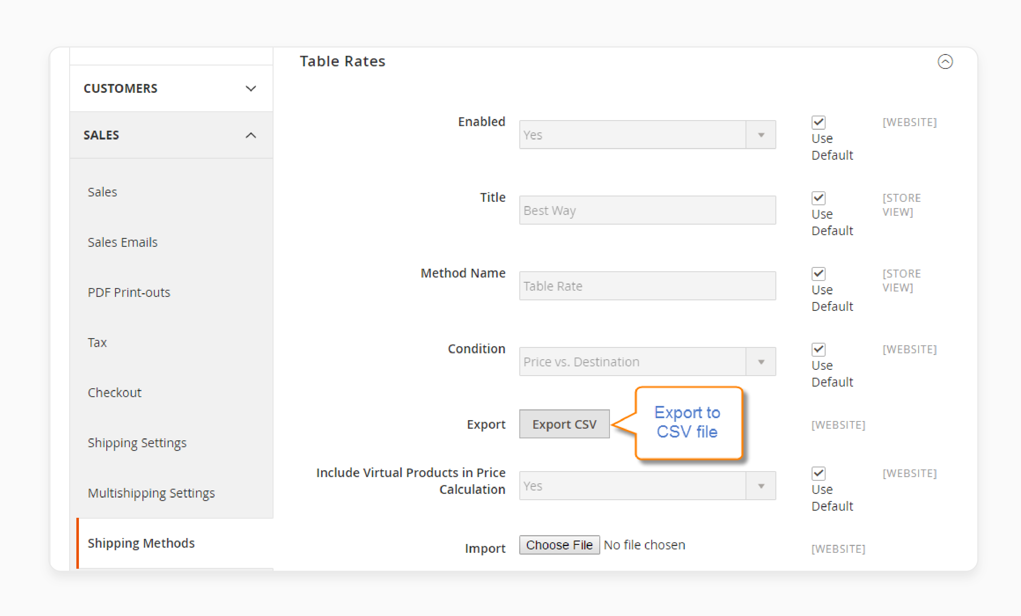Uncheck Use Default for Include Virtual Products

[x=818, y=473]
